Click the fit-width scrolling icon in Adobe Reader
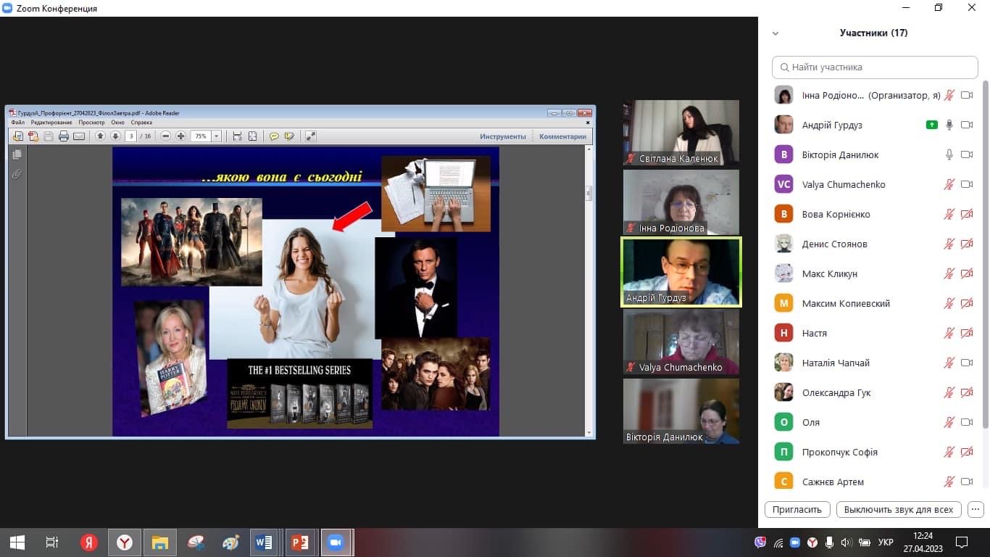Viewport: 990px width, 557px height. (237, 136)
